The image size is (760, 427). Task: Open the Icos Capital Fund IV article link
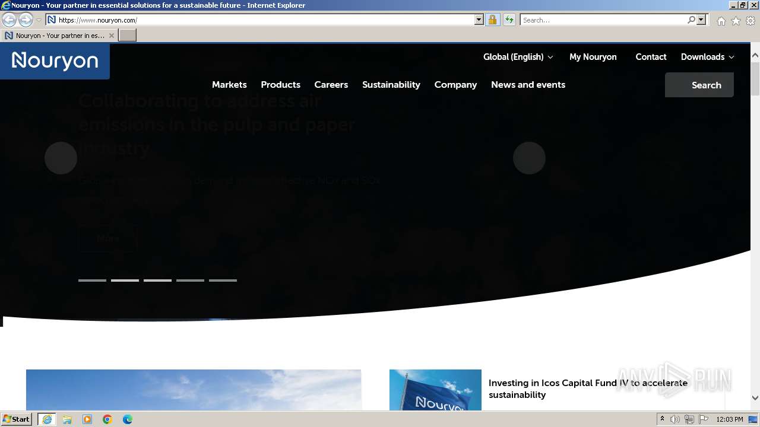(588, 389)
